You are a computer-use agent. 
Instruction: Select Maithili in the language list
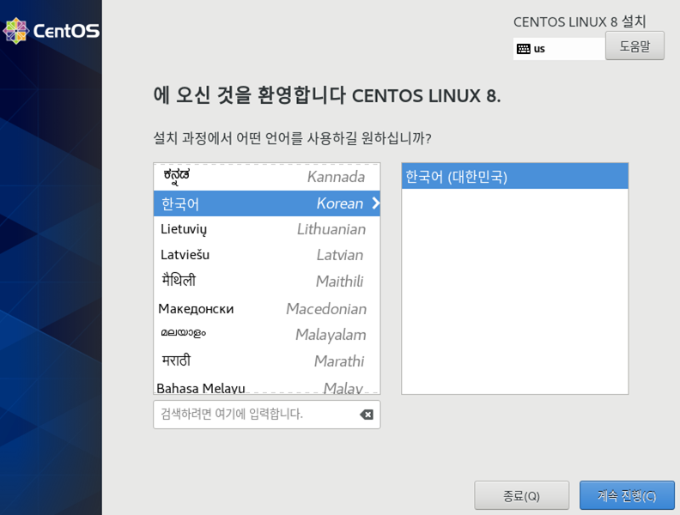click(267, 282)
